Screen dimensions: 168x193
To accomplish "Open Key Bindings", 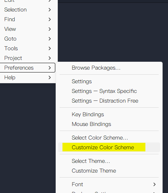I will tap(109, 114).
